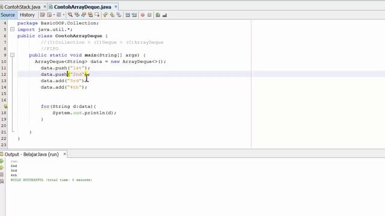The width and height of the screenshot is (385, 216).
Task: Click the 'for(String d:data){' line
Action: click(69, 106)
